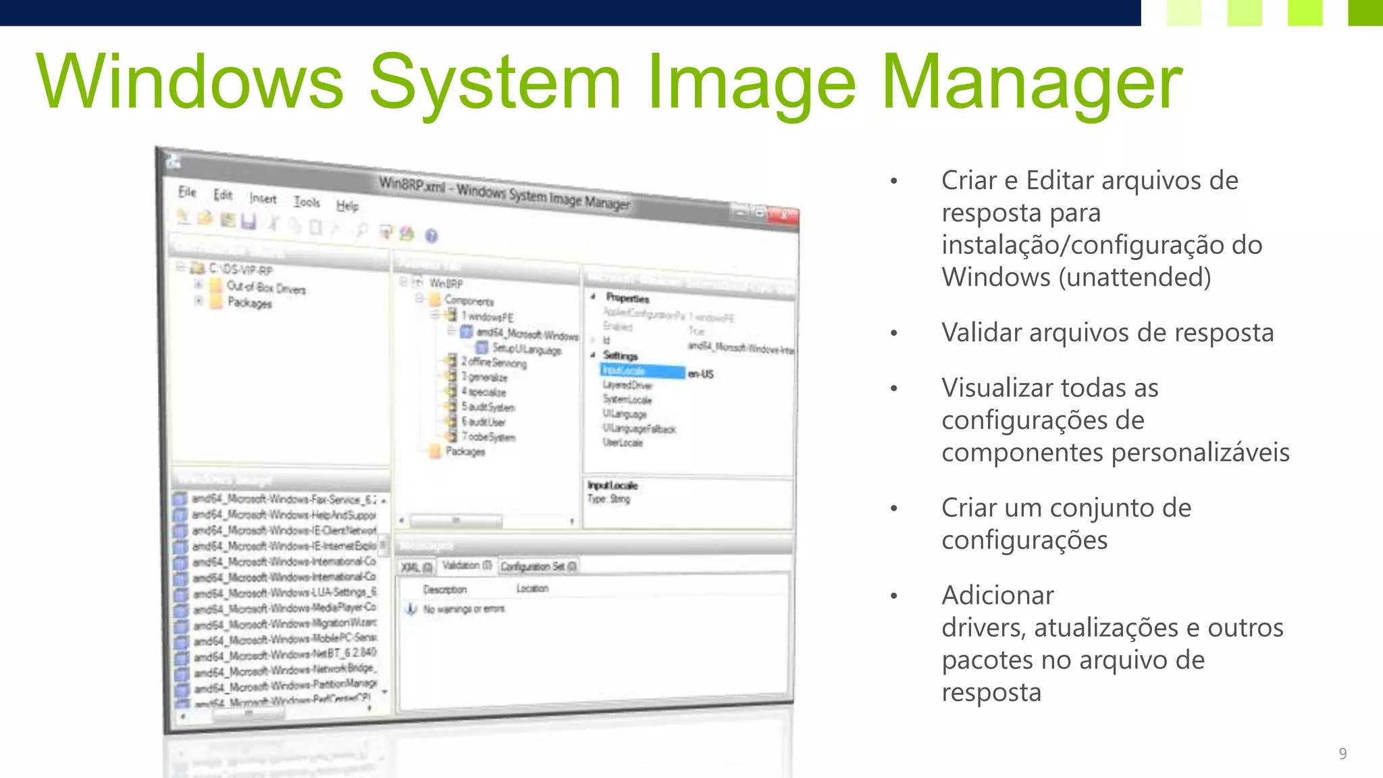Screen dimensions: 1383x778
Task: Click the component icon beside SetupUILanguage
Action: point(481,347)
